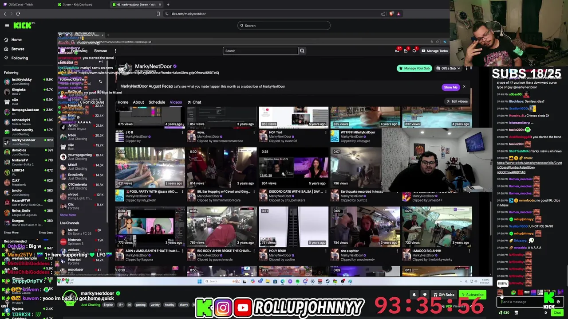The image size is (568, 319).
Task: Open options menu for HOLY BRUH clip
Action: coord(326,251)
